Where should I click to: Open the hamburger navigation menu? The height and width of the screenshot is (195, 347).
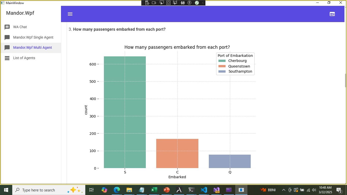pyautogui.click(x=70, y=14)
